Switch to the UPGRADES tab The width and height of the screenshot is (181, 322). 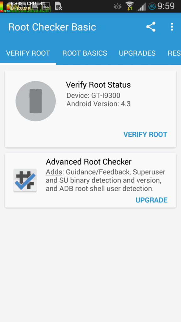click(x=137, y=53)
